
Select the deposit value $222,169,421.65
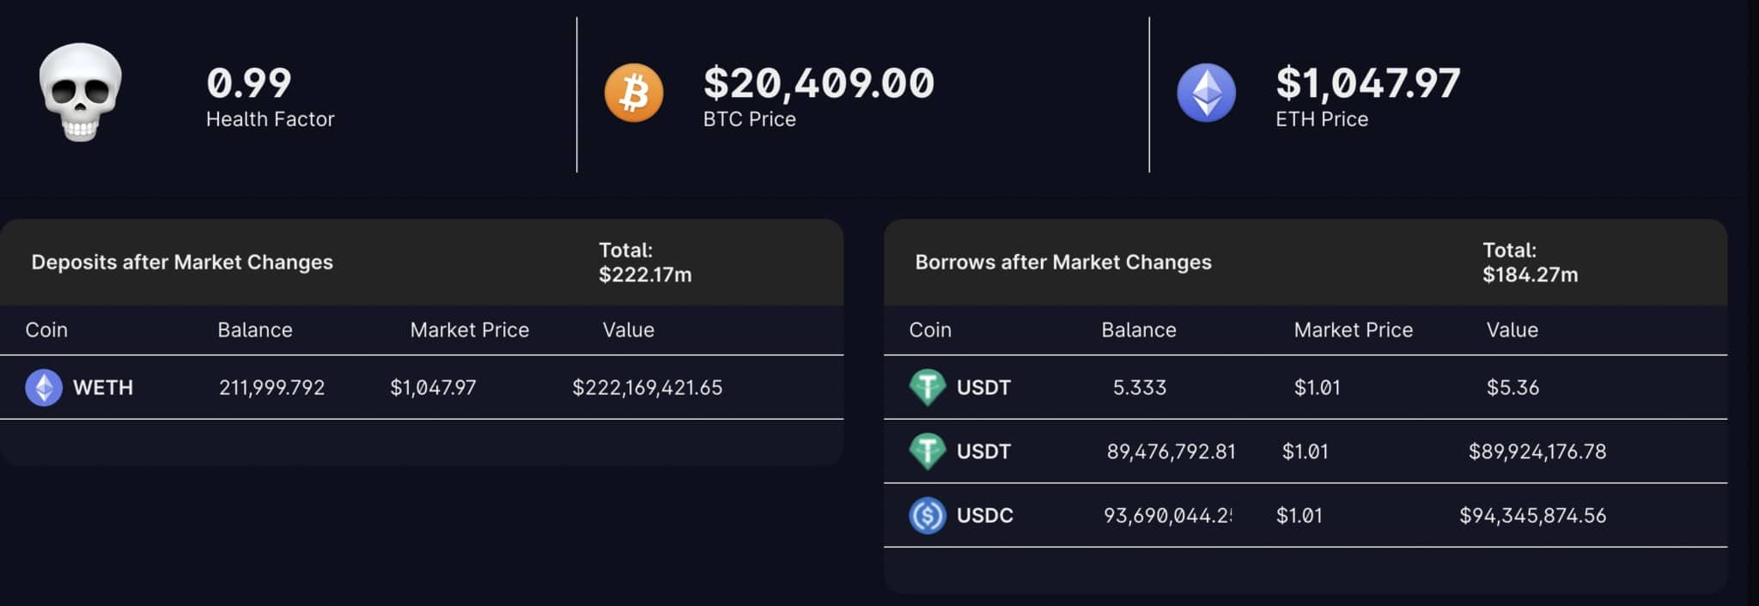click(648, 388)
